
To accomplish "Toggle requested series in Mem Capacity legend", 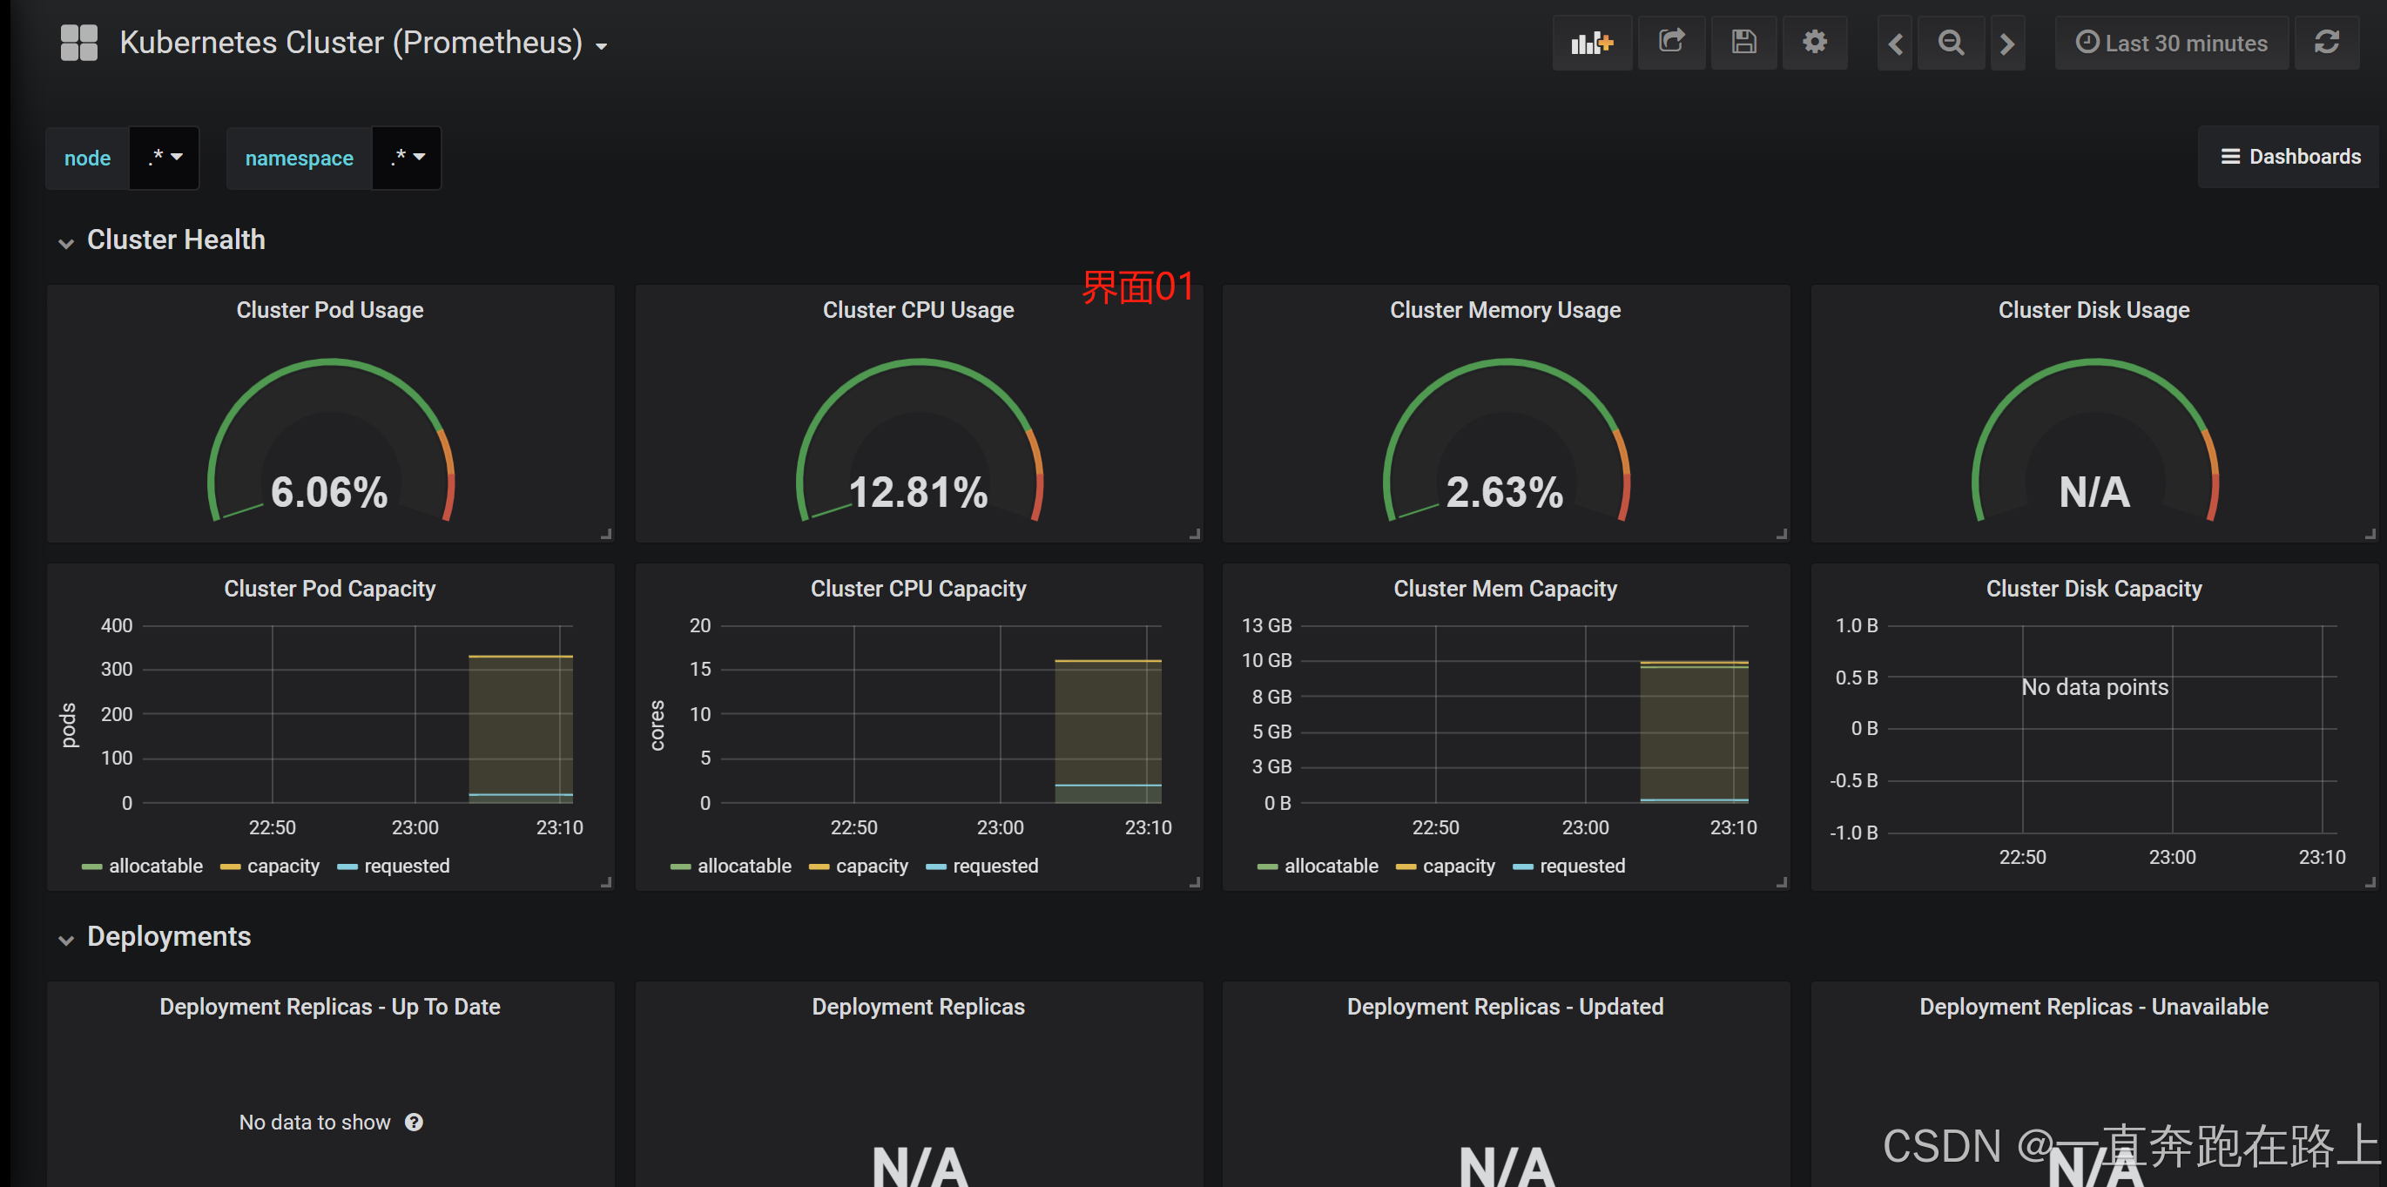I will [x=1581, y=867].
